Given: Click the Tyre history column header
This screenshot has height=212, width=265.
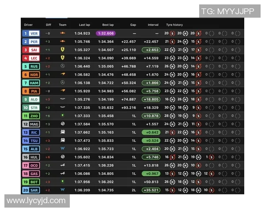Looking at the screenshot, I should (174, 25).
